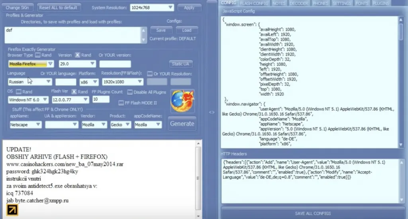This screenshot has height=219, width=408.
Task: Click the Static UA button
Action: pos(180,64)
